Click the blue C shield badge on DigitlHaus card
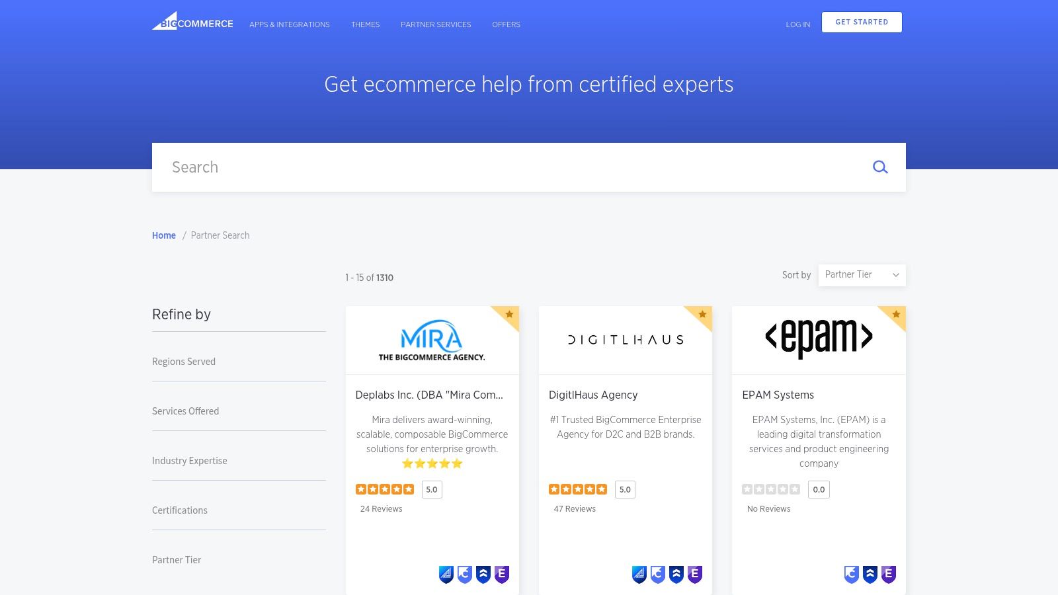Viewport: 1058px width, 595px height. pos(657,575)
